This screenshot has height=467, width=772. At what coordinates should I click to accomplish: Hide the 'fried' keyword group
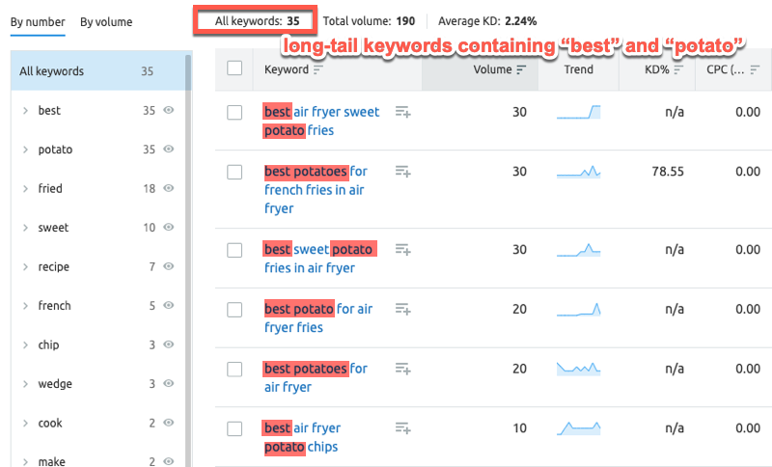pyautogui.click(x=169, y=189)
